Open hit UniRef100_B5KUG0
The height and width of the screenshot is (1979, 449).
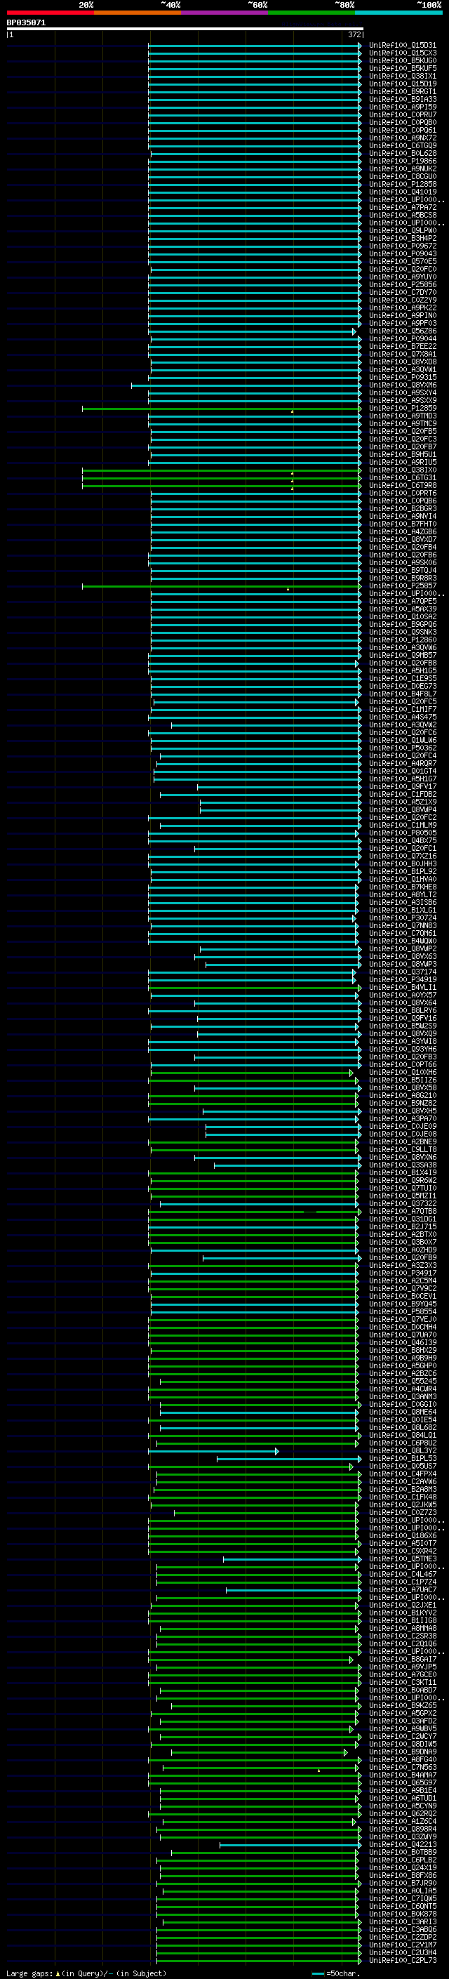pyautogui.click(x=403, y=60)
